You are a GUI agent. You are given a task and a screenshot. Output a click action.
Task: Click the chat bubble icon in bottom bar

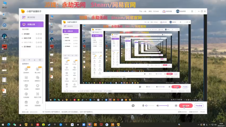pyautogui.click(x=133, y=106)
